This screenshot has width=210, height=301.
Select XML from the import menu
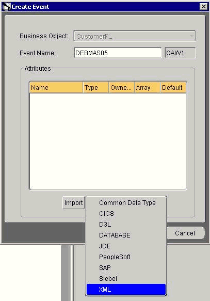(x=126, y=289)
